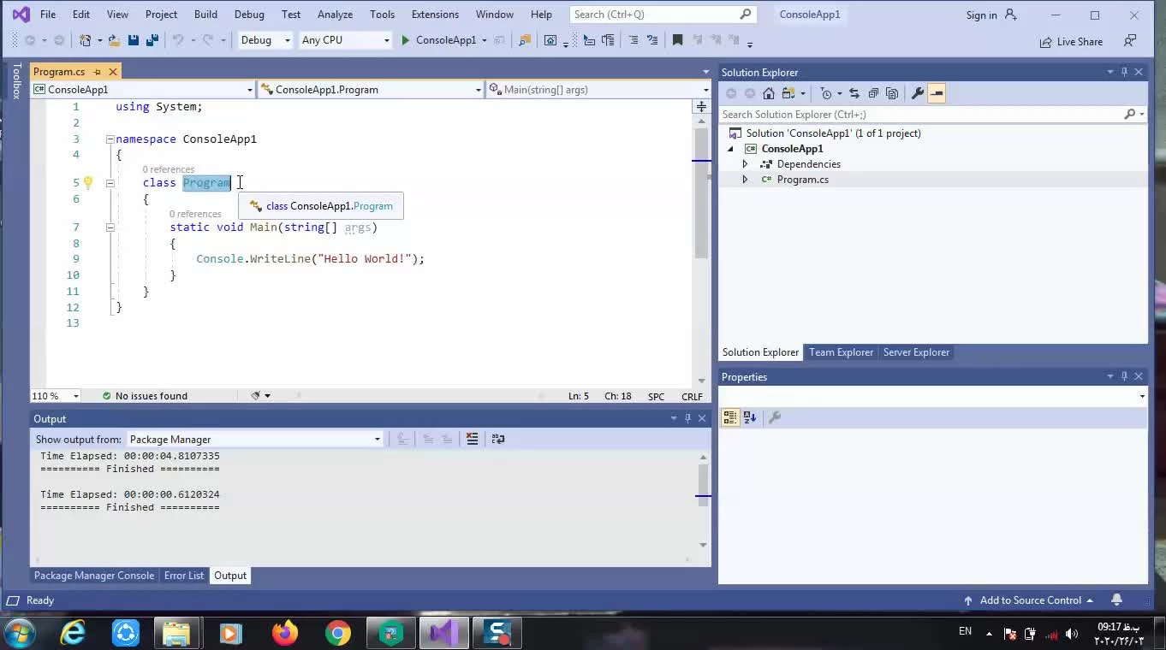1166x650 pixels.
Task: Save the current file with the Save icon
Action: point(134,40)
